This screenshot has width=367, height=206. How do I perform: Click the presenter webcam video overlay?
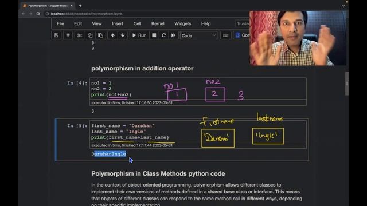coord(298,38)
